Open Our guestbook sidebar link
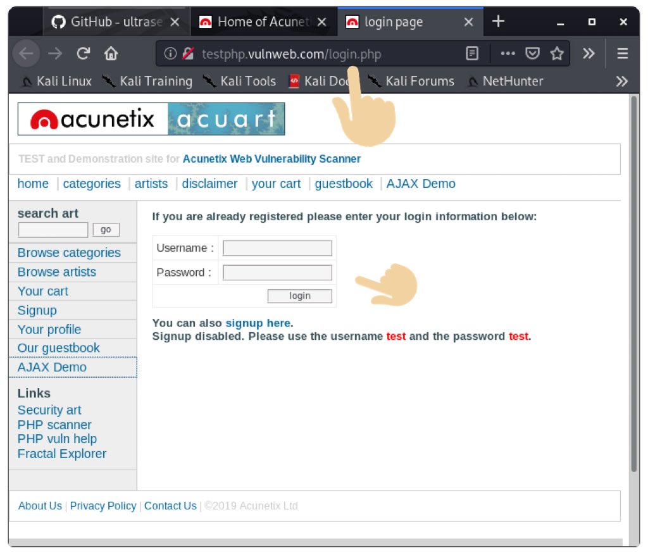Viewport: 648px width, 555px height. 58,348
